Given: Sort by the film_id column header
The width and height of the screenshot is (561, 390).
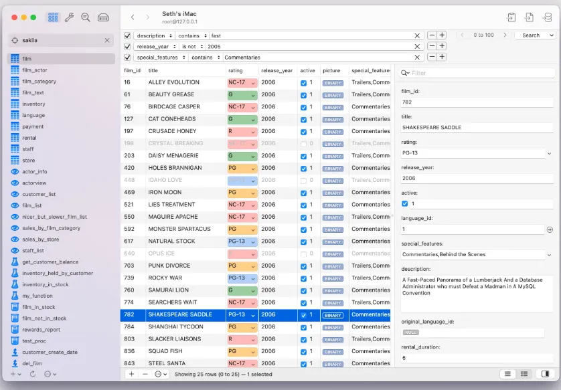Looking at the screenshot, I should coord(132,70).
